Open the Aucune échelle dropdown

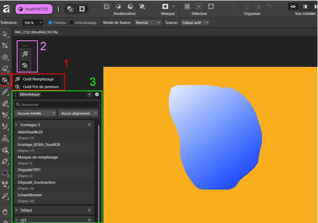[36, 113]
